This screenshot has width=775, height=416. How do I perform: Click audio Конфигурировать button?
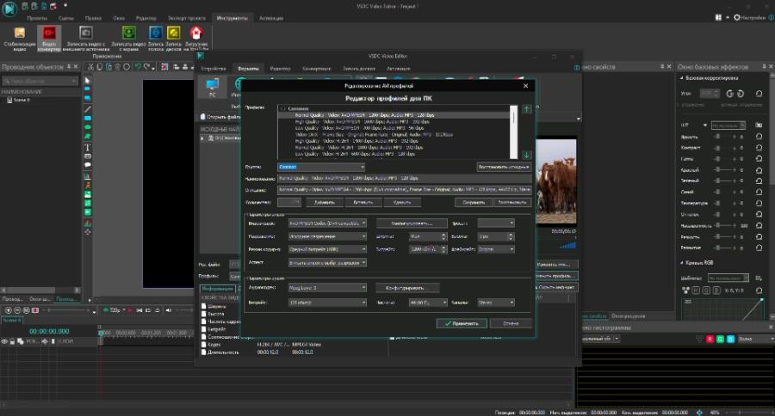pos(407,288)
